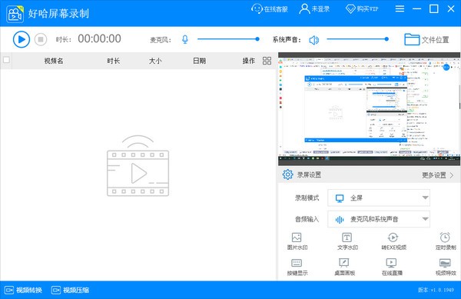Sort by 时长 column header
This screenshot has height=299, width=461.
click(x=113, y=61)
